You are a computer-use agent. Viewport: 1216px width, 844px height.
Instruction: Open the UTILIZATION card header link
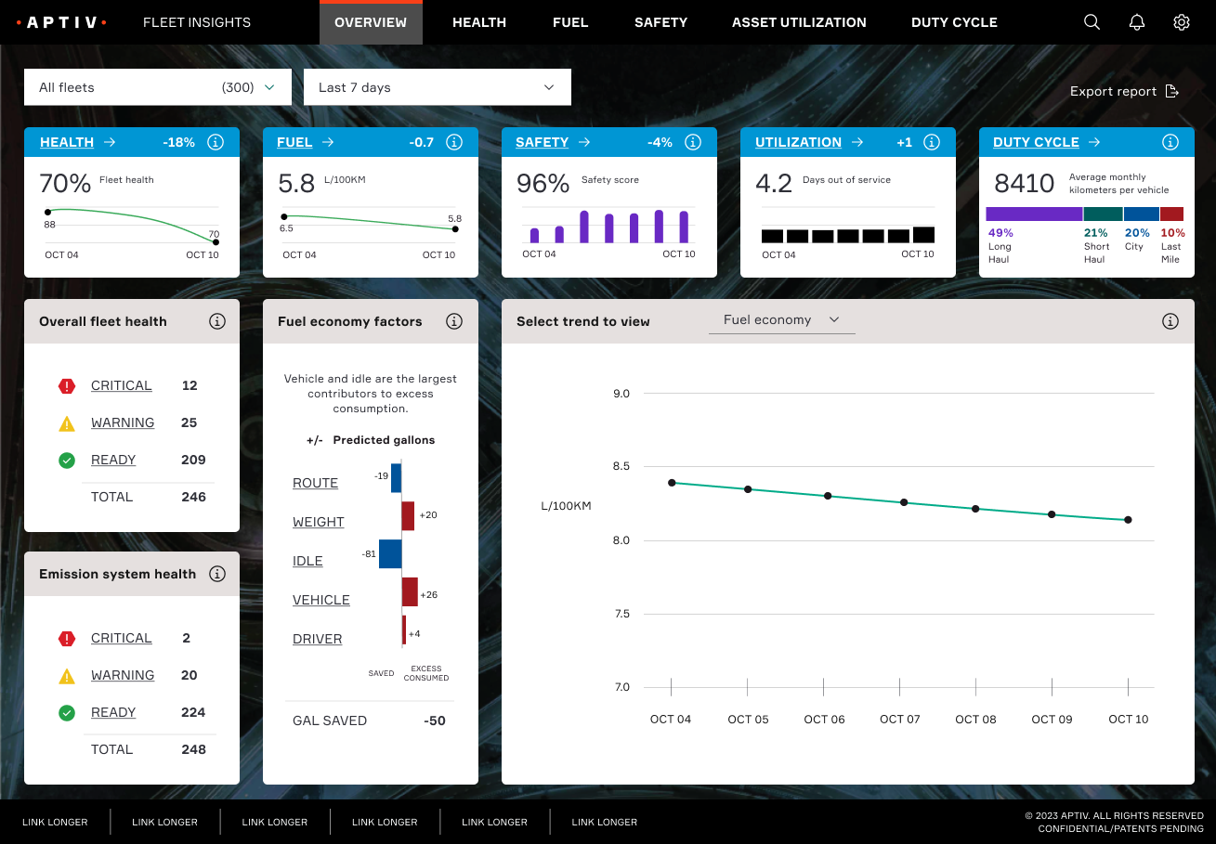[x=798, y=142]
